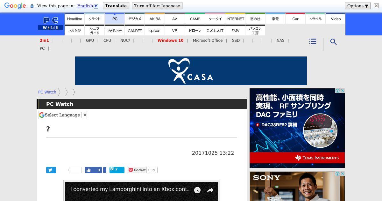The width and height of the screenshot is (382, 201).
Task: Close the Google Translate bar
Action: pos(376,6)
